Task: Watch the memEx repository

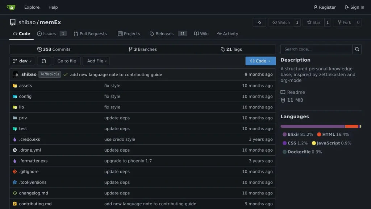Action: (x=281, y=22)
